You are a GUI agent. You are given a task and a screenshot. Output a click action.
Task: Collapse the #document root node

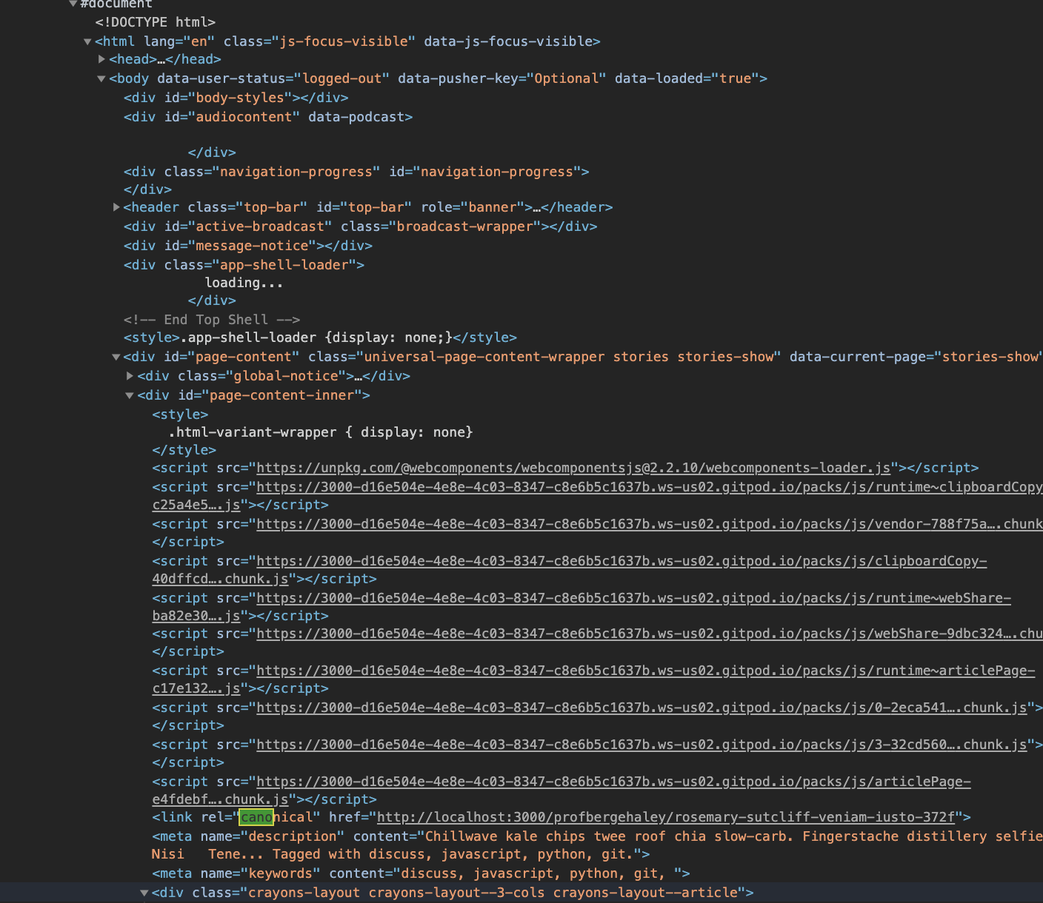click(x=73, y=4)
